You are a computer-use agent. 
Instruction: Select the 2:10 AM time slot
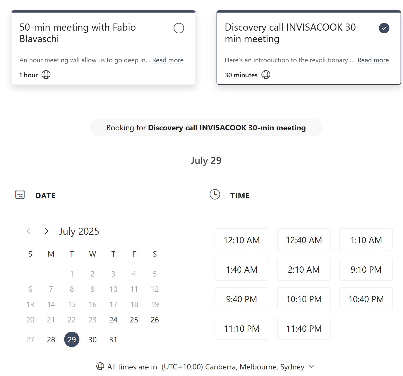(x=304, y=269)
